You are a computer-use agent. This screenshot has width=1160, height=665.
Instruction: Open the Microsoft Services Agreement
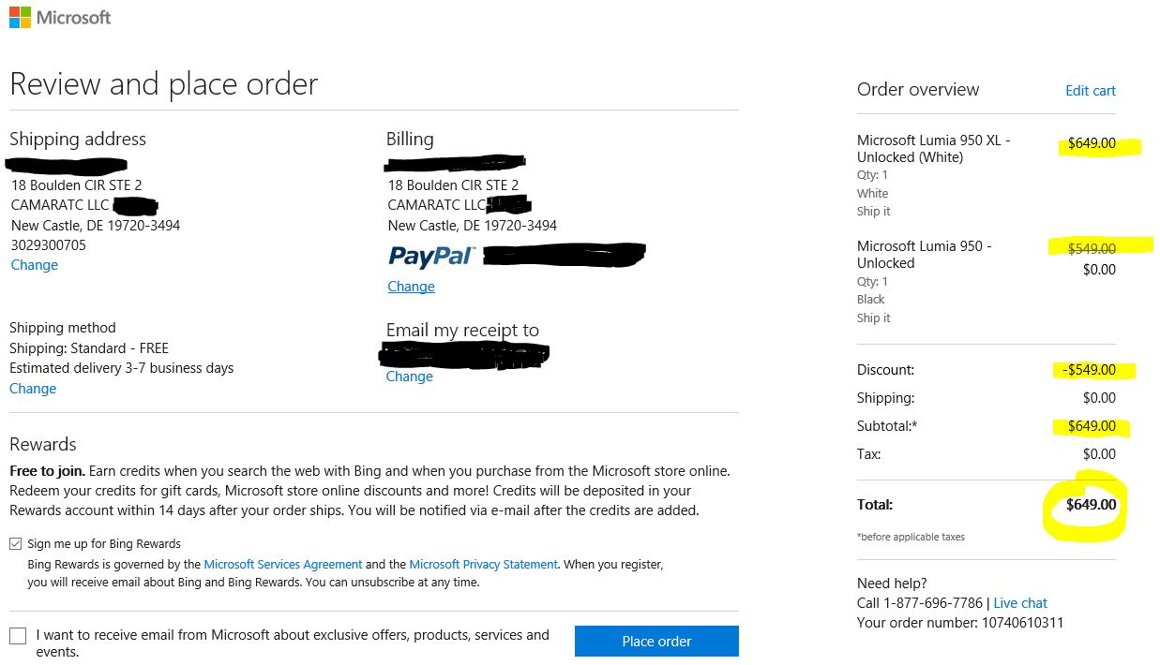tap(282, 565)
